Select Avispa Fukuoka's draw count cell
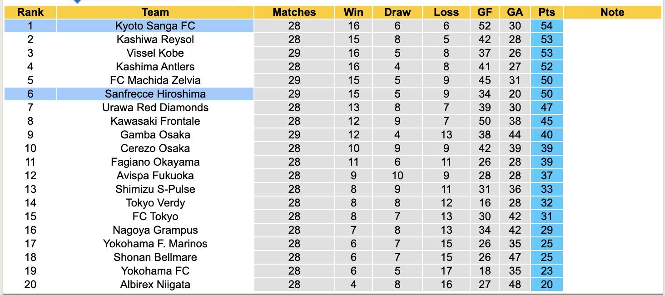The height and width of the screenshot is (295, 665). click(397, 176)
